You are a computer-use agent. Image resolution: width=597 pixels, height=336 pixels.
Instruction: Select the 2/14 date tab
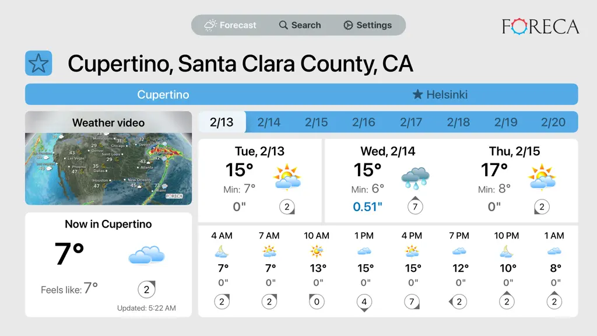(269, 123)
